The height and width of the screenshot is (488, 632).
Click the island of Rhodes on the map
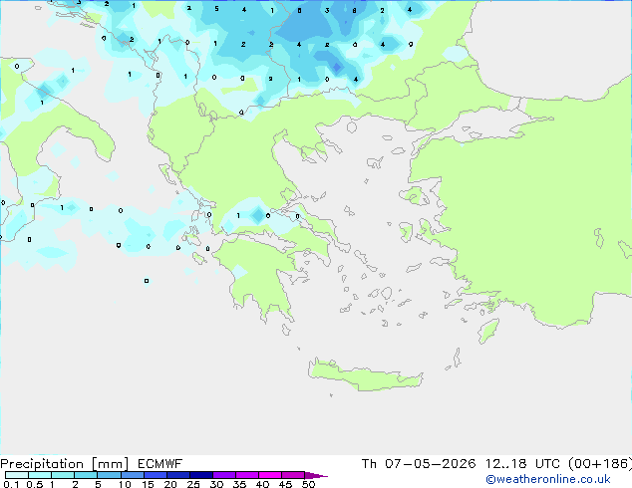point(488,331)
